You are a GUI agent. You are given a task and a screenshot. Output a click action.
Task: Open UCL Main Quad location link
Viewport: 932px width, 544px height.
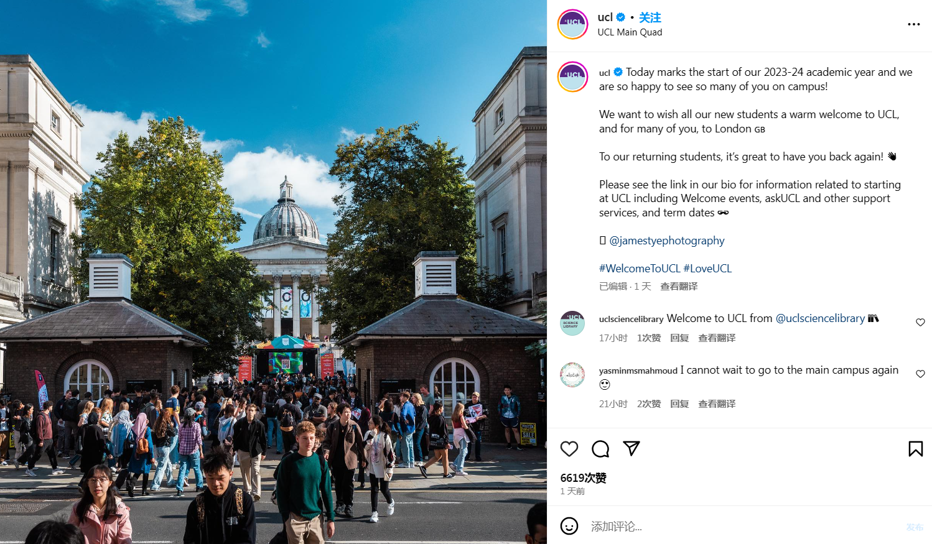[630, 32]
